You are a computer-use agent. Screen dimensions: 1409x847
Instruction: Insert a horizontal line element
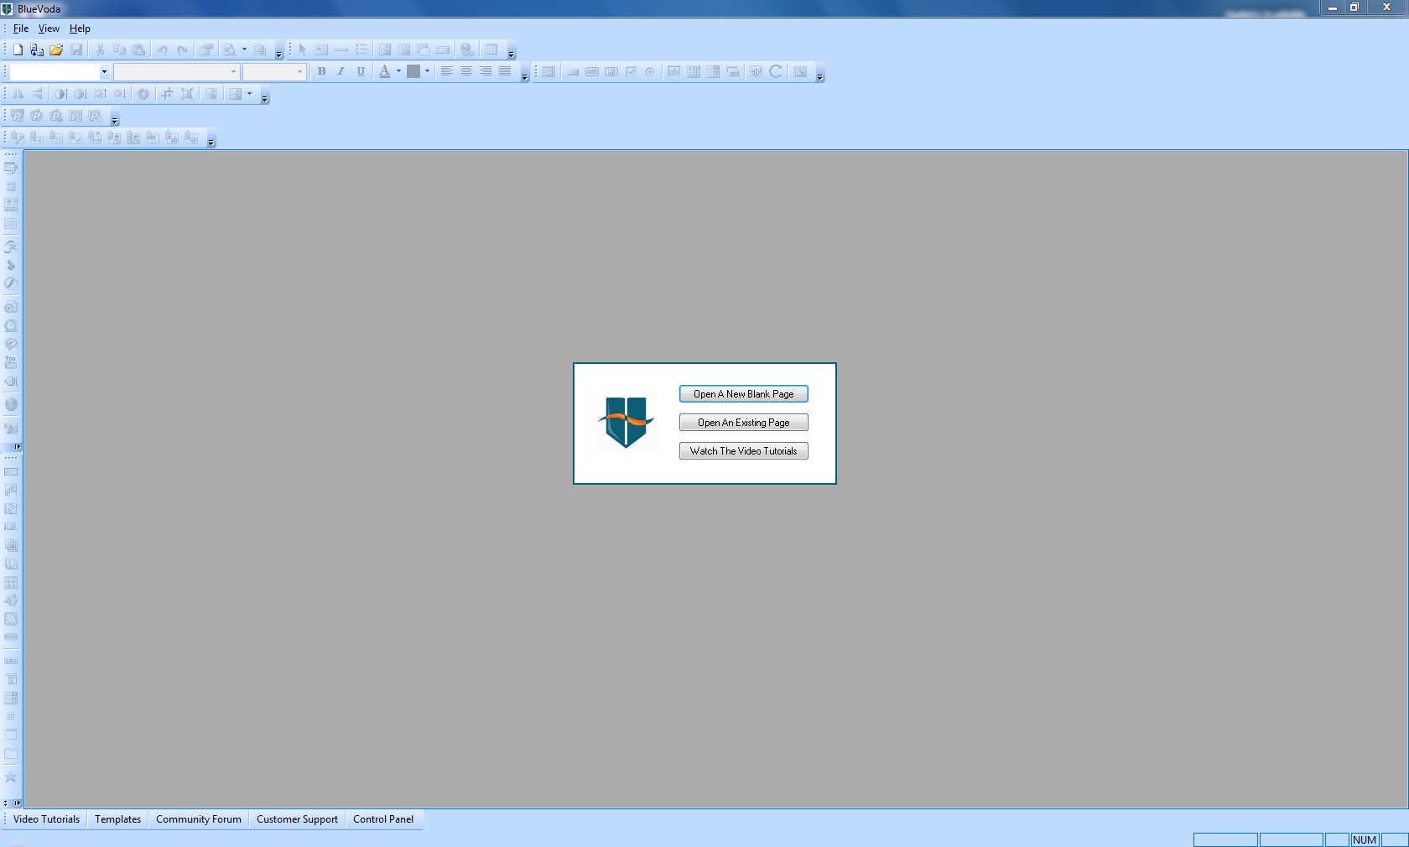coord(341,49)
